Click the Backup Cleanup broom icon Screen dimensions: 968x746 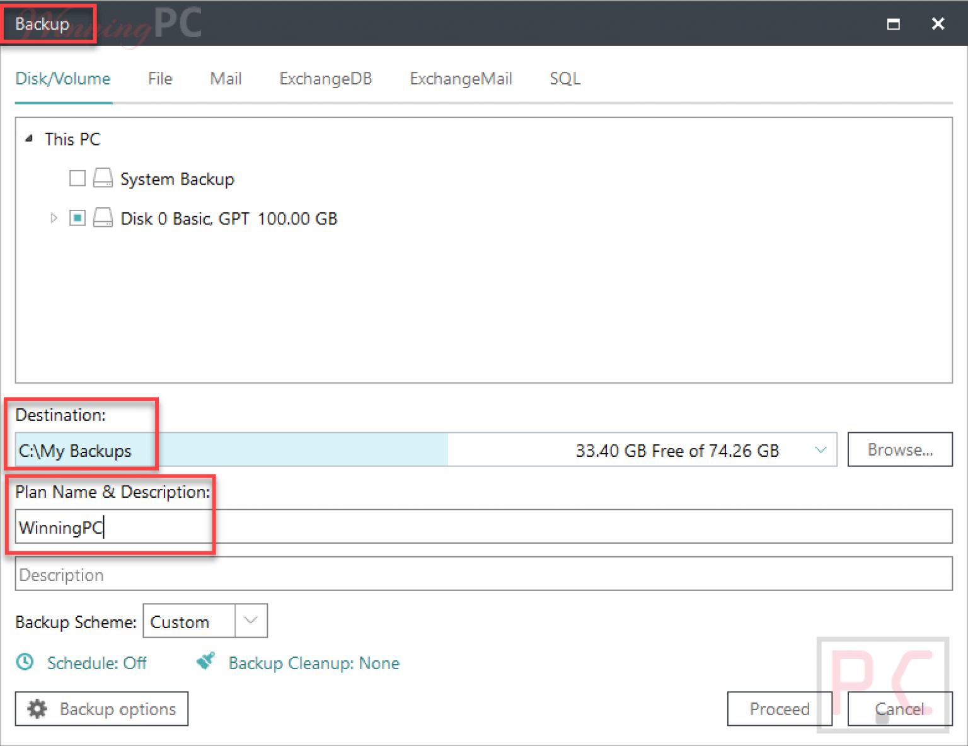point(205,662)
